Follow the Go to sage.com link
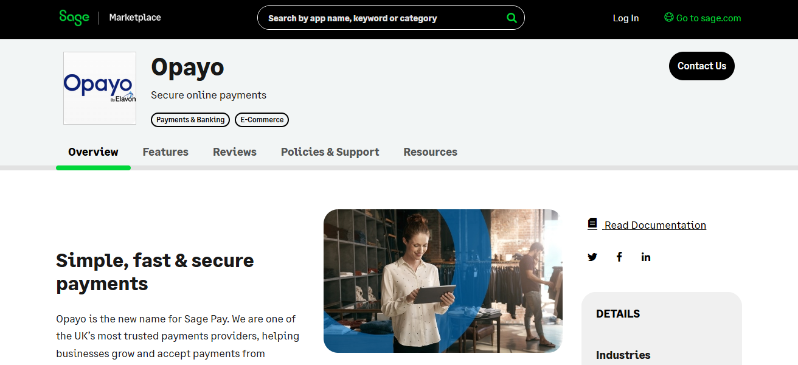This screenshot has height=365, width=798. click(703, 18)
